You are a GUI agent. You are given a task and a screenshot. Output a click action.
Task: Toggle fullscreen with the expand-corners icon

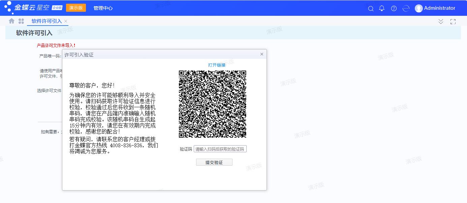(453, 22)
